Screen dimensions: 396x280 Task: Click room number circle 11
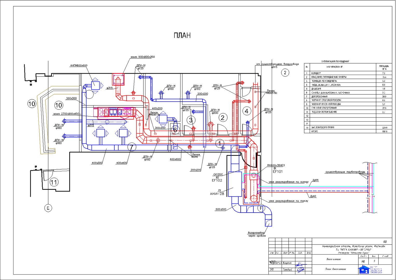pos(54,182)
